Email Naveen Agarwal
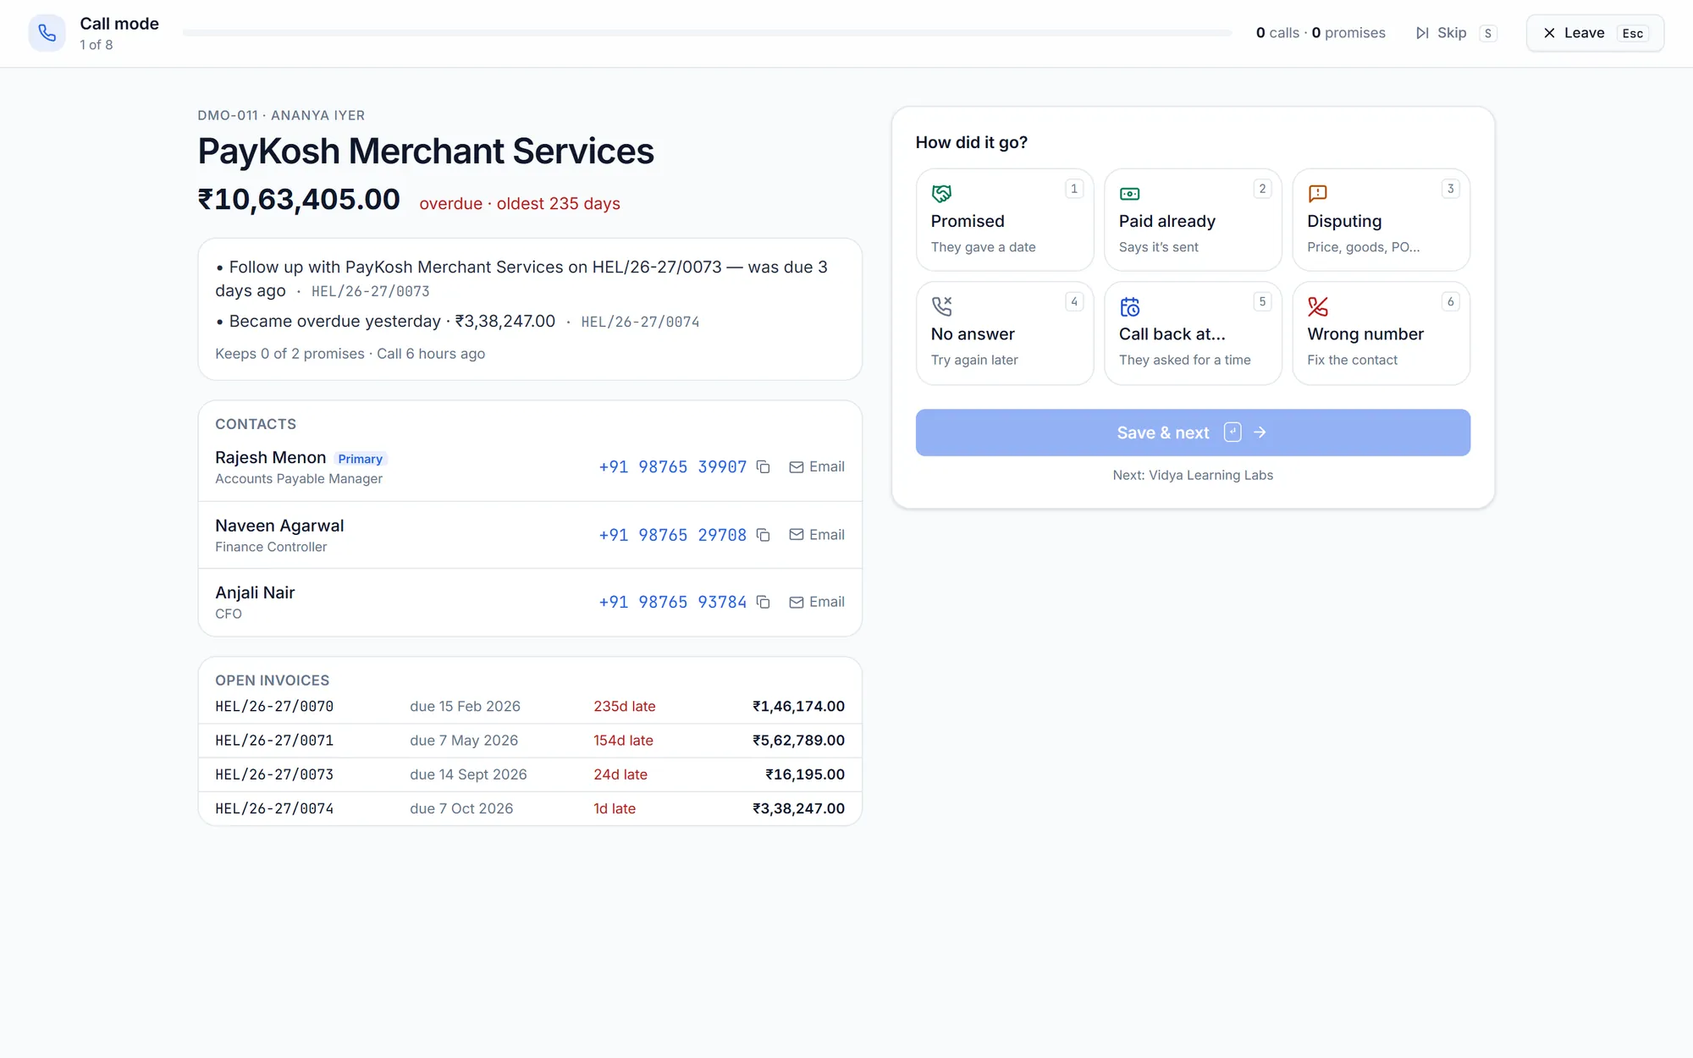 point(817,535)
